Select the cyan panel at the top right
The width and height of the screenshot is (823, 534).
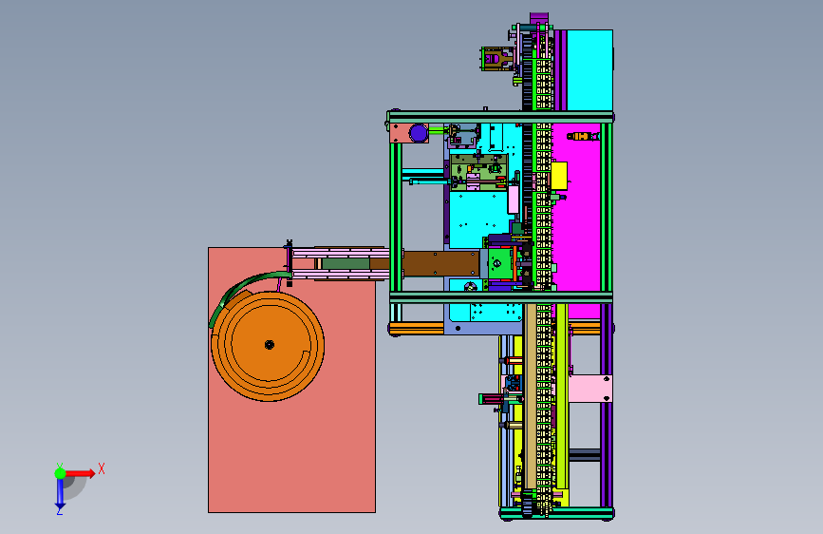pos(589,70)
